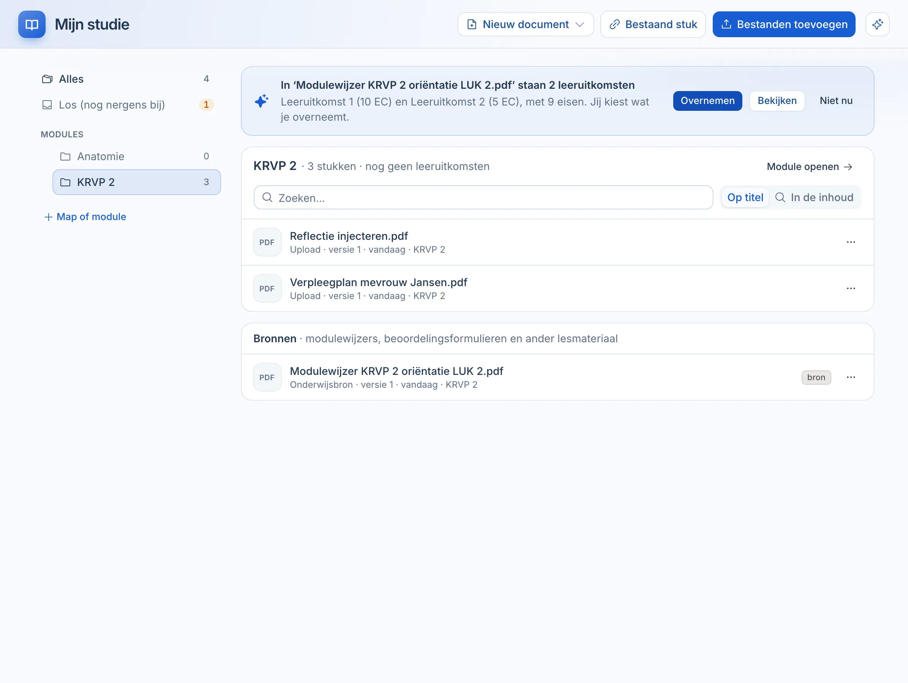Screen dimensions: 908x683
Task: Click the folder icon next to KRVP 2
Action: coord(65,183)
